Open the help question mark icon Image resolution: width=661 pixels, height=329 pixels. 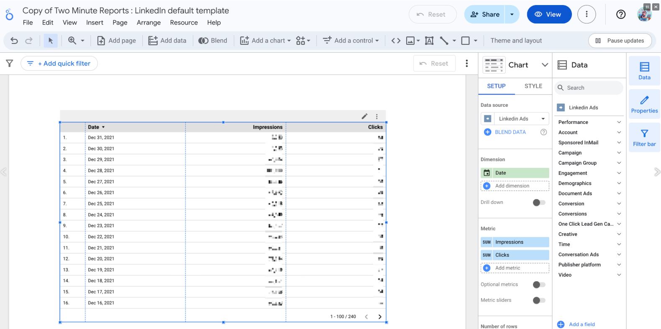621,15
